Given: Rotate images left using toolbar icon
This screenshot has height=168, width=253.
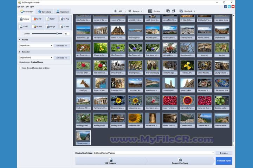Looking at the screenshot, I should pos(168,11).
